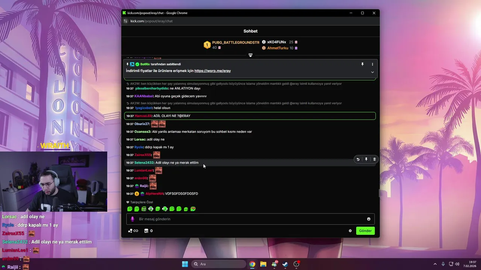Viewport: 481px width, 270px height.
Task: Select the fifth green emote in follower row
Action: pos(158,209)
